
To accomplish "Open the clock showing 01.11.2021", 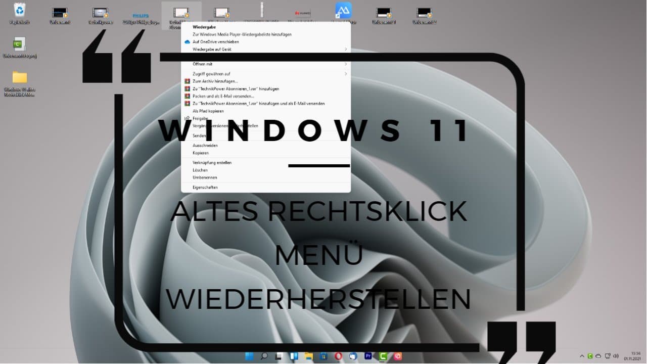I will point(632,356).
